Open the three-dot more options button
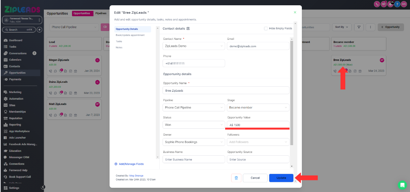Image resolution: width=410 pixels, height=192 pixels. tap(370, 27)
